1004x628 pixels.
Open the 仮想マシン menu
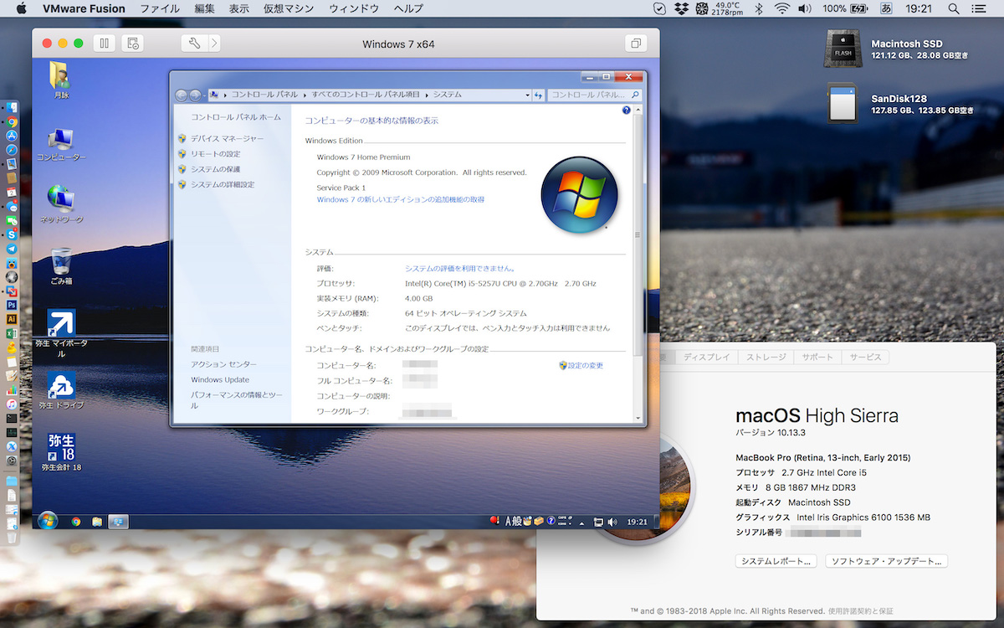coord(289,8)
